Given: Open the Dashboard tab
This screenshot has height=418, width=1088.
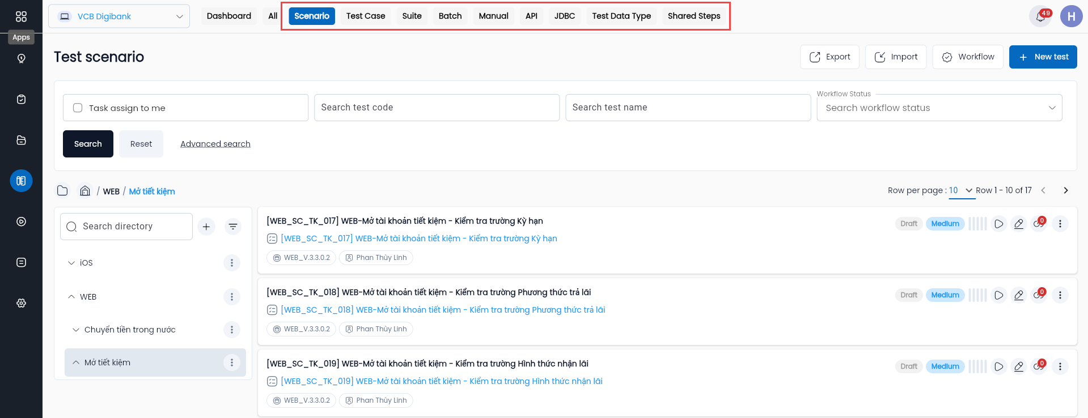Looking at the screenshot, I should [x=229, y=16].
